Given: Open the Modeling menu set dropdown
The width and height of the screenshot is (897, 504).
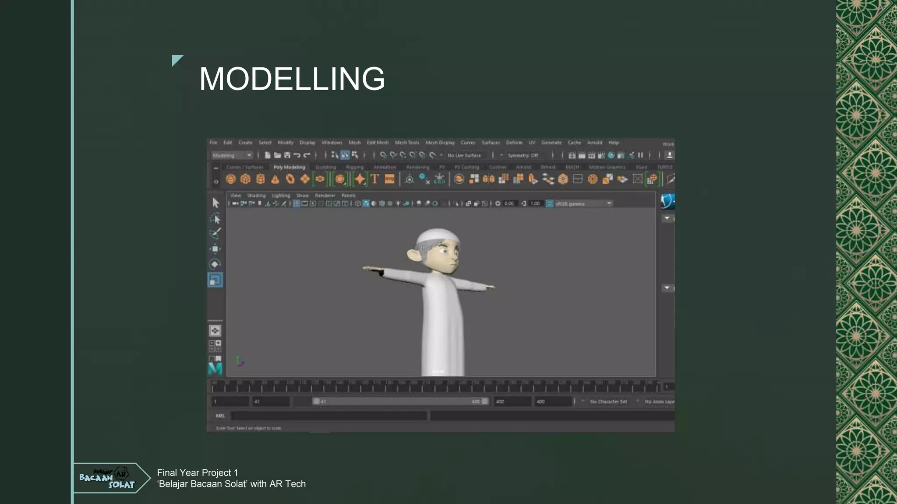Looking at the screenshot, I should pos(232,155).
